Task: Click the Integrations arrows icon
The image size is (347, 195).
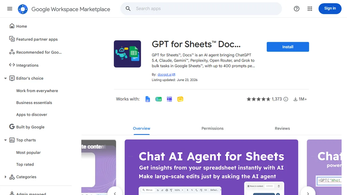Action: coord(12,65)
